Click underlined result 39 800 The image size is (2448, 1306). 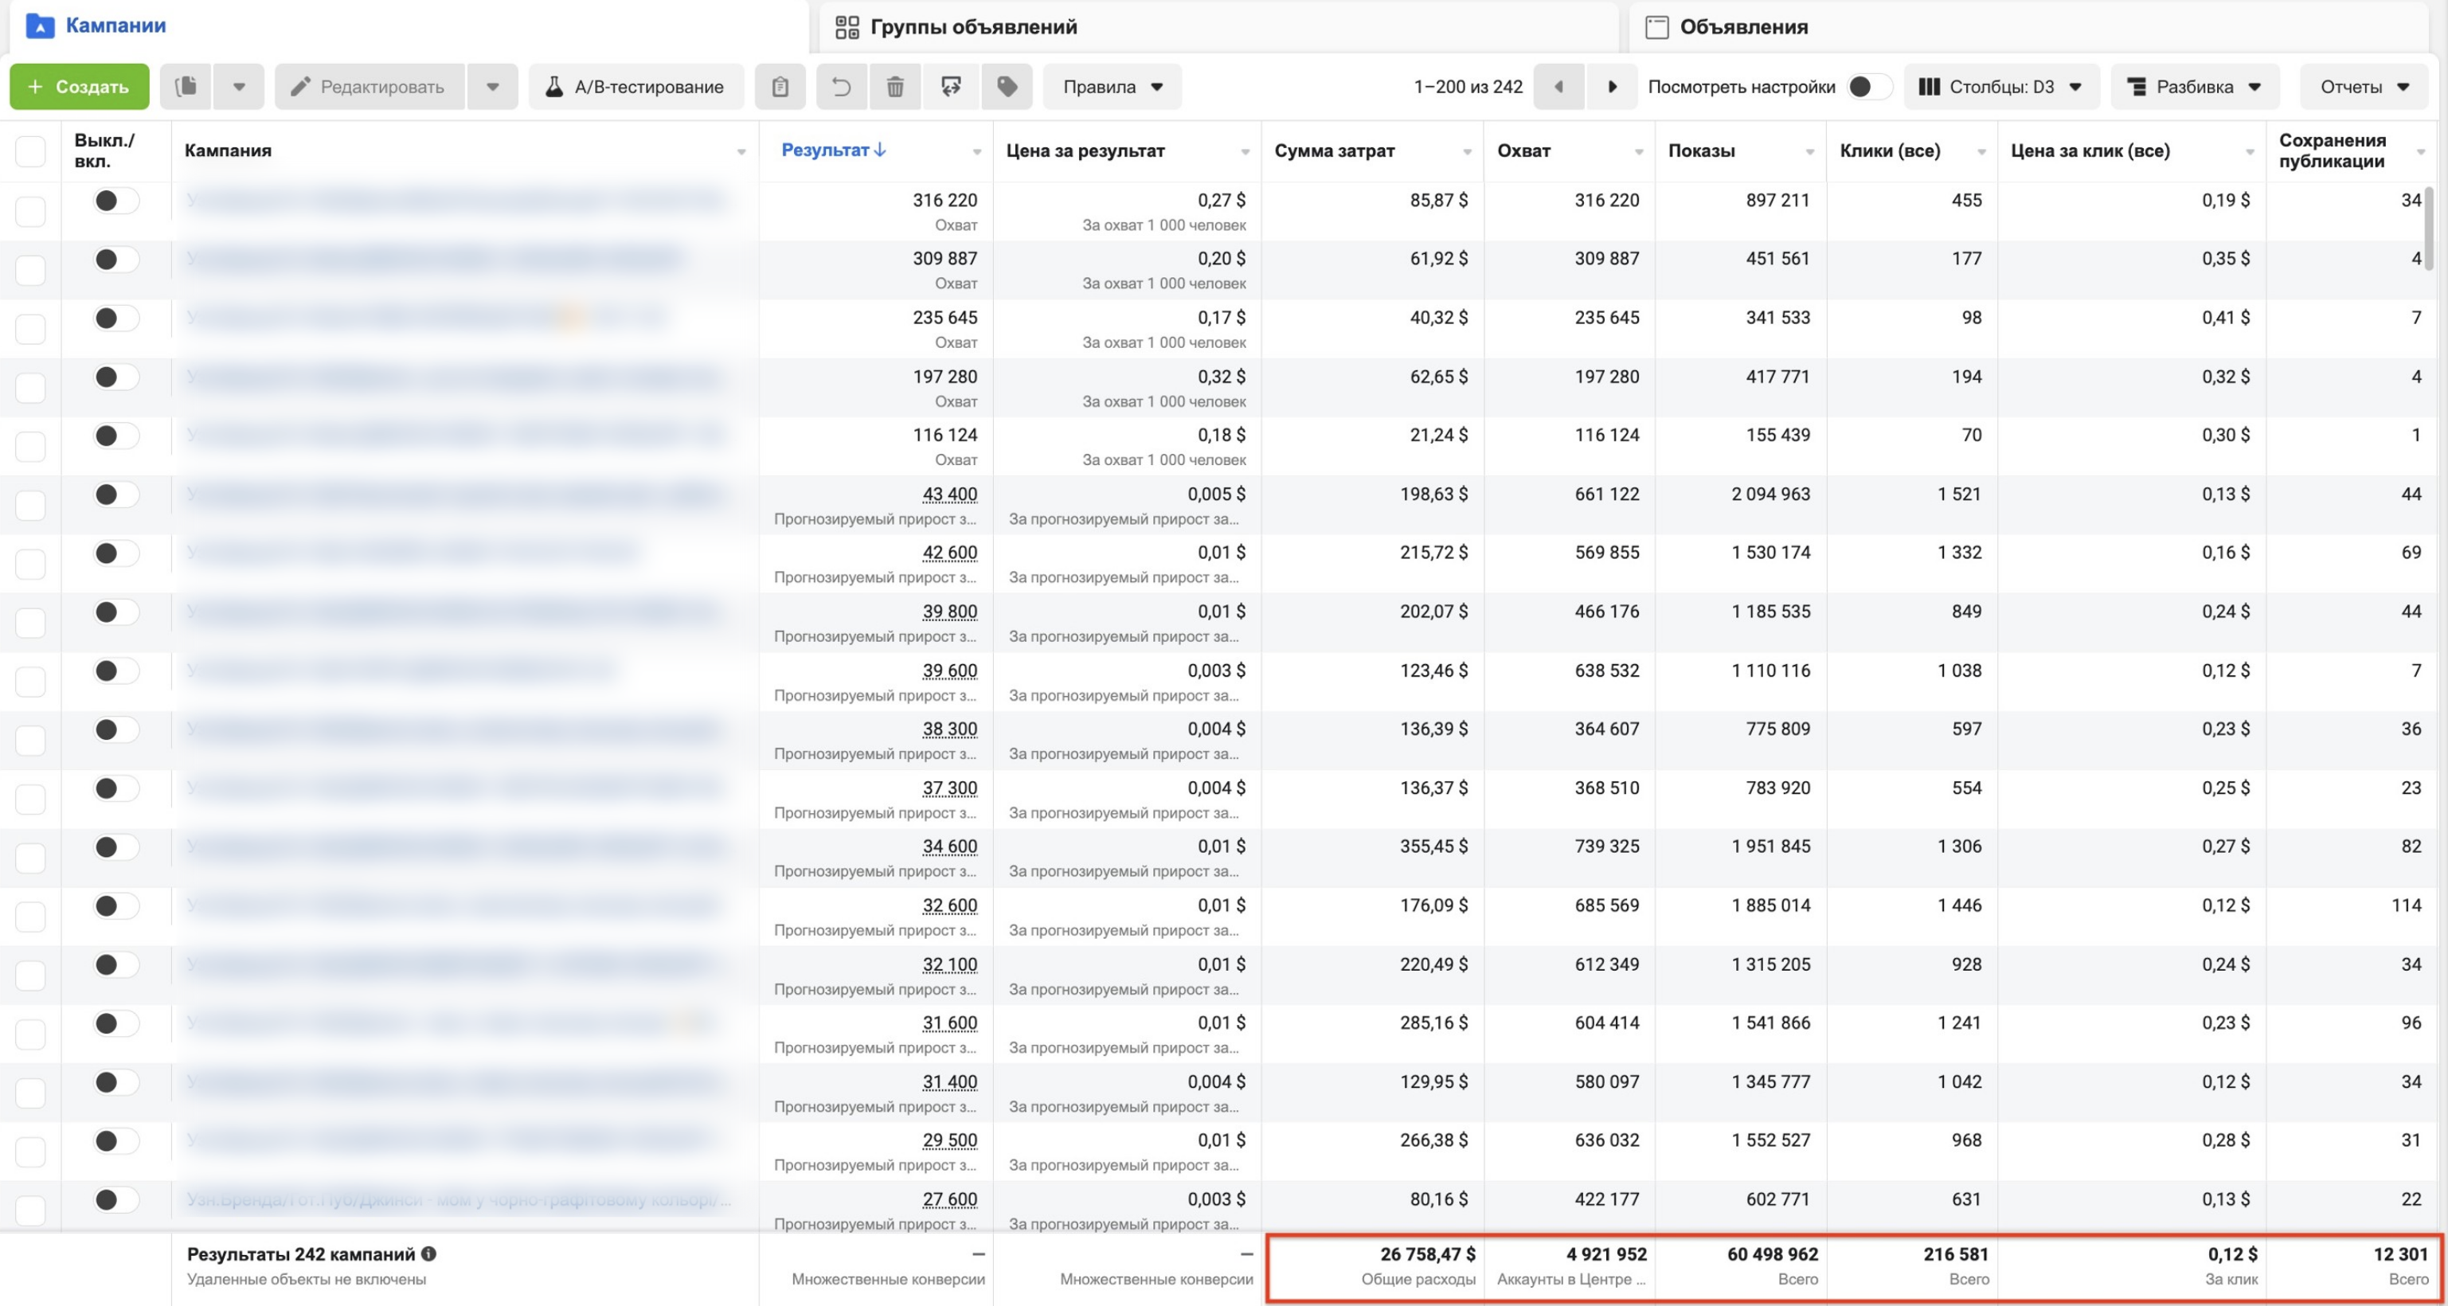(949, 611)
